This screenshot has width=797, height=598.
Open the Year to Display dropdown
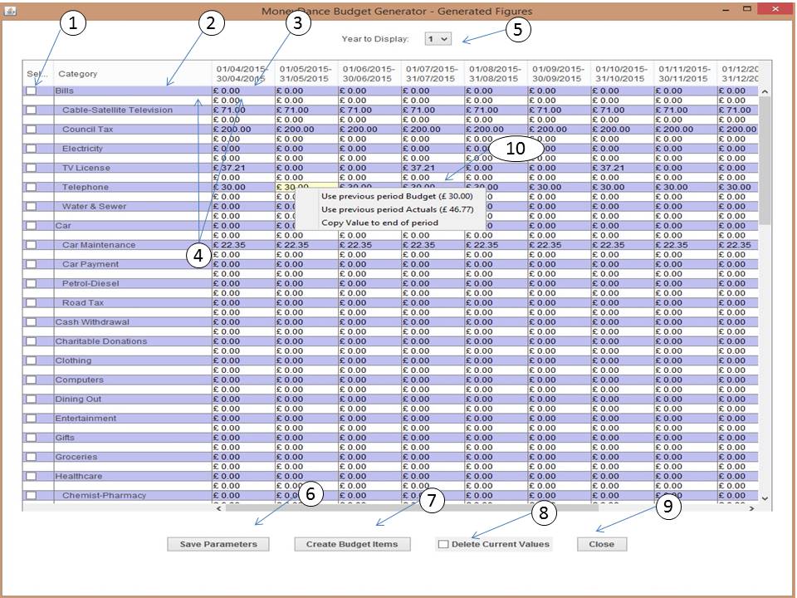click(438, 39)
